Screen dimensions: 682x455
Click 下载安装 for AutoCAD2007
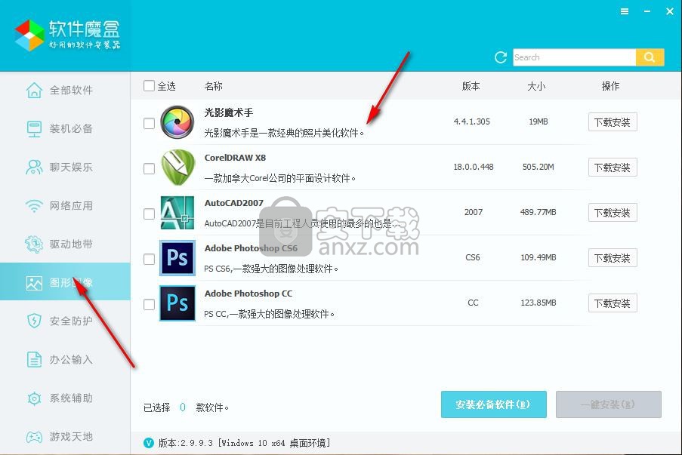pos(613,213)
